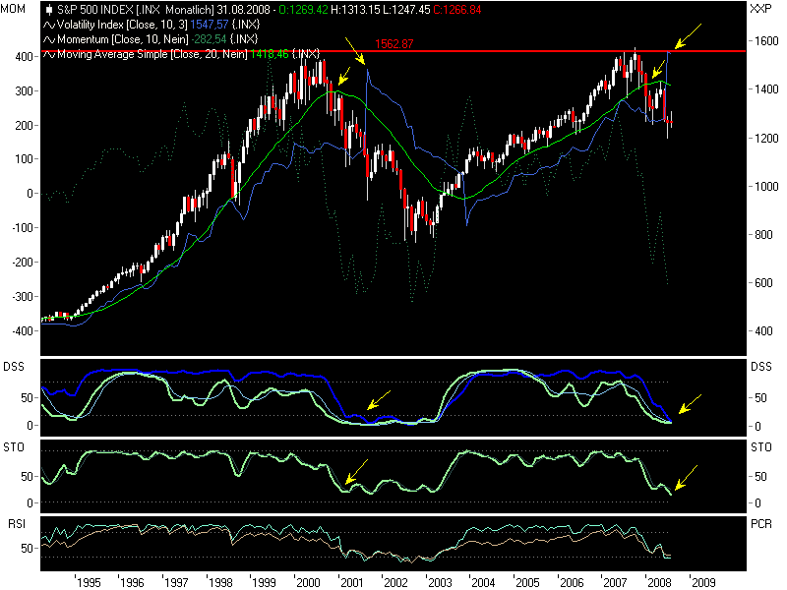This screenshot has width=787, height=590.
Task: Click the -200 momentum axis value
Action: 22,262
